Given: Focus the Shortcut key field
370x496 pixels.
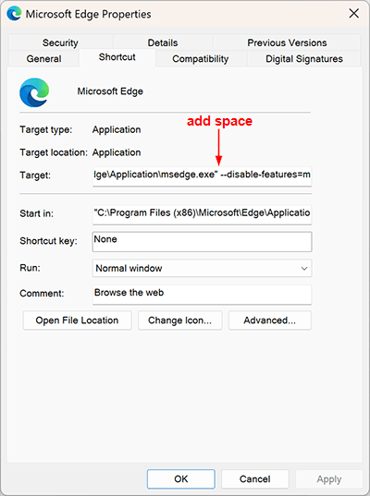Looking at the screenshot, I should tap(202, 242).
